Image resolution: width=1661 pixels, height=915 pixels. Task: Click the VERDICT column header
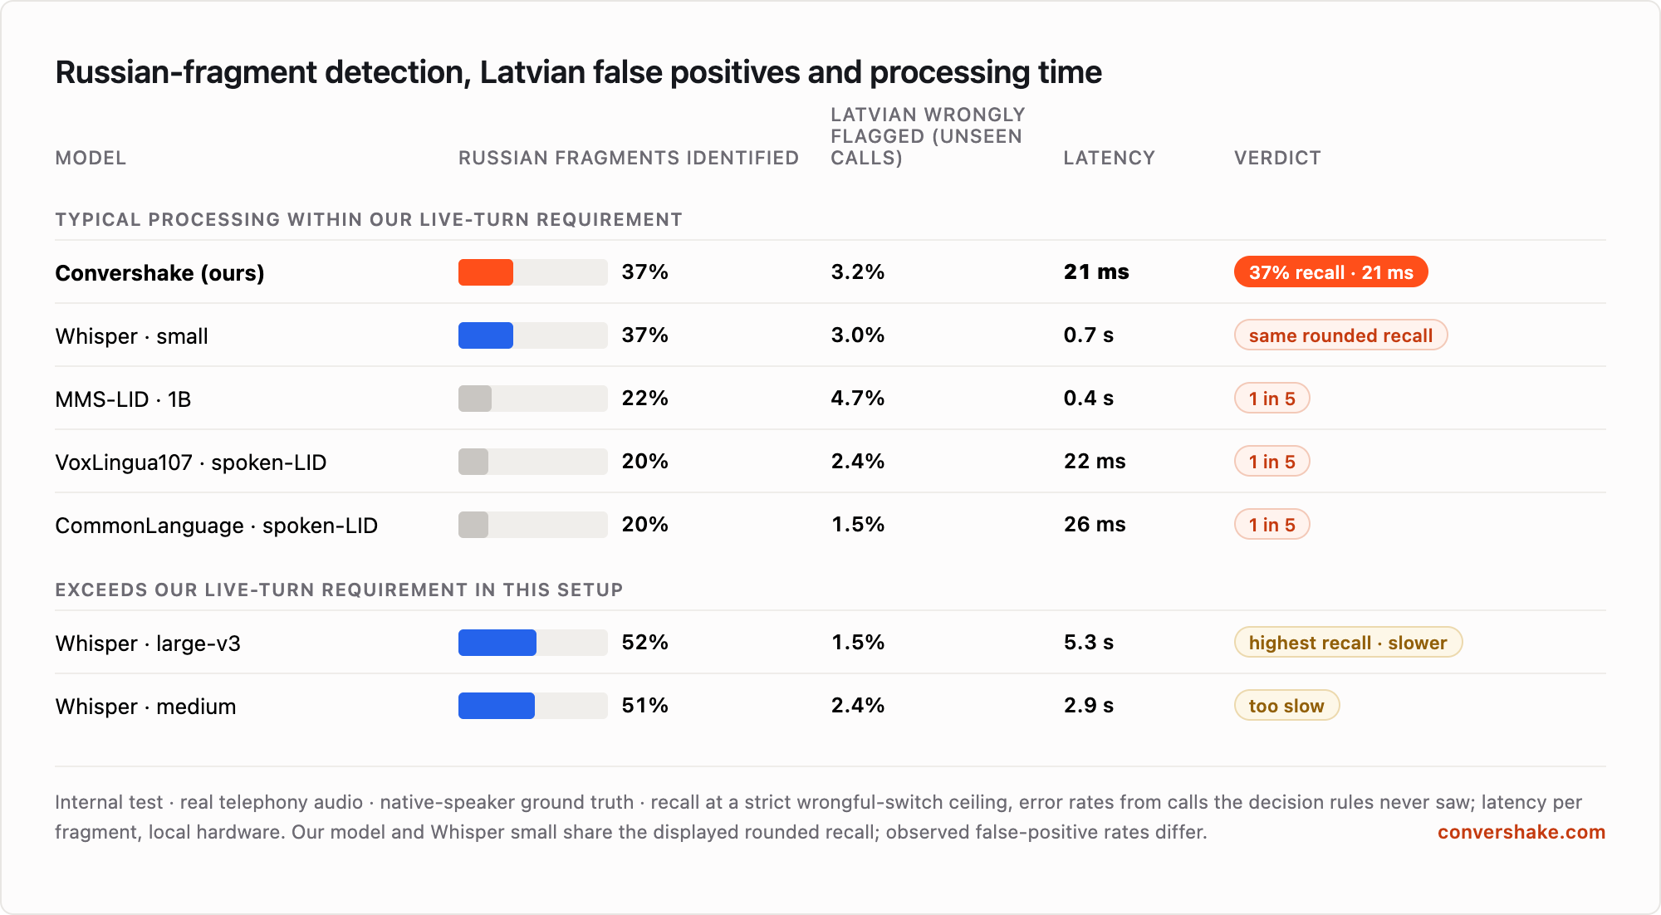(1277, 158)
